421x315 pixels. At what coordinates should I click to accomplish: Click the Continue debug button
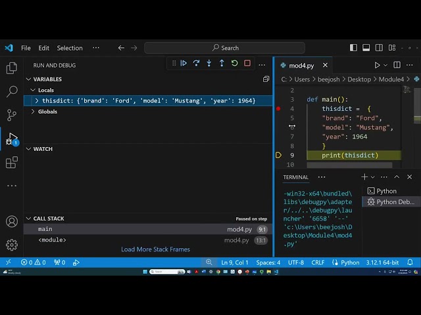point(184,63)
